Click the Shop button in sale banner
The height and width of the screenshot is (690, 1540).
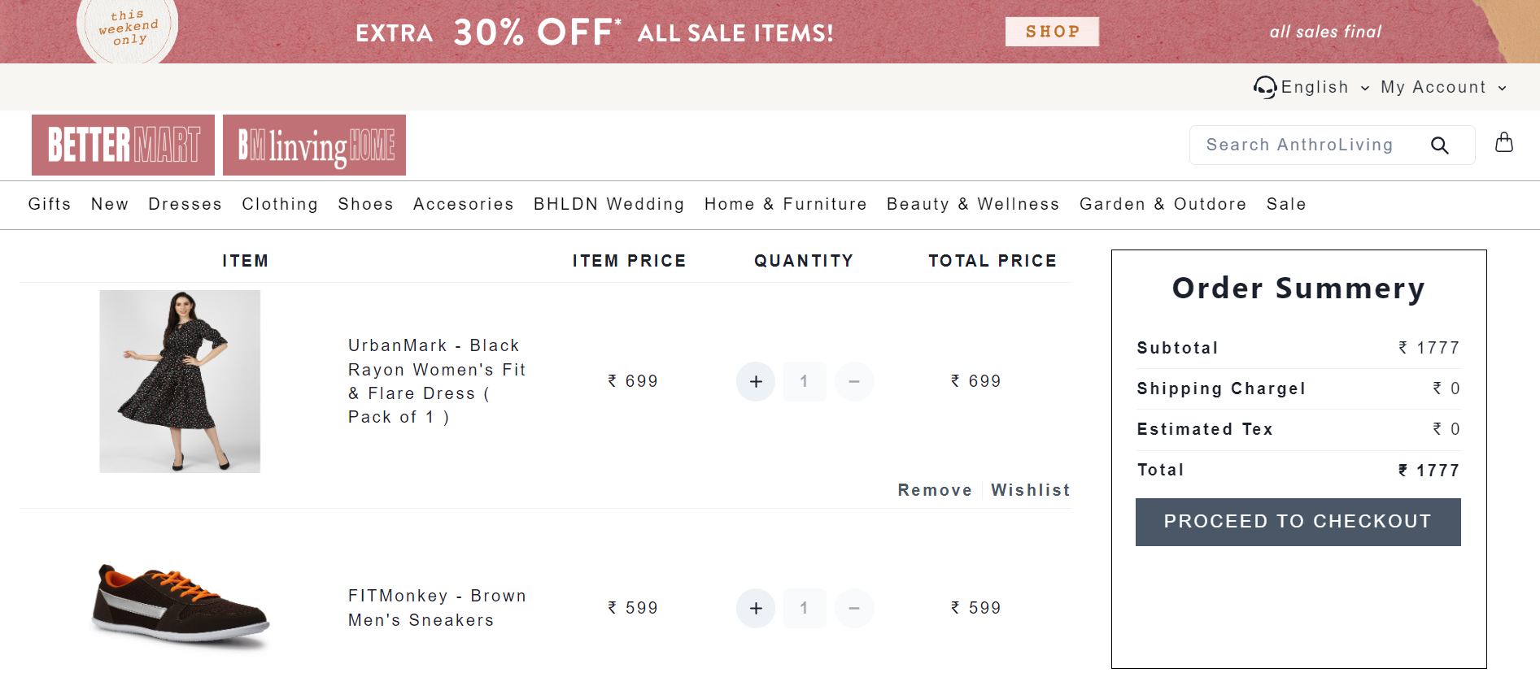point(1052,32)
